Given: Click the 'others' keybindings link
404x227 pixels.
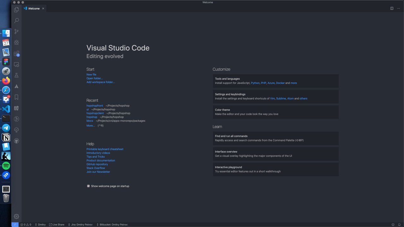Looking at the screenshot, I should click(x=303, y=99).
